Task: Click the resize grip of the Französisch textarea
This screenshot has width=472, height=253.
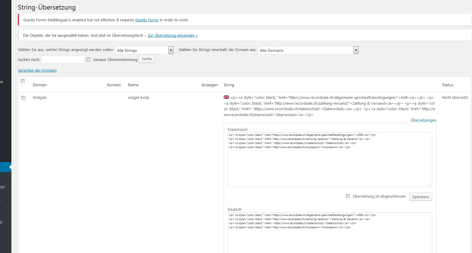Action: [x=430, y=185]
